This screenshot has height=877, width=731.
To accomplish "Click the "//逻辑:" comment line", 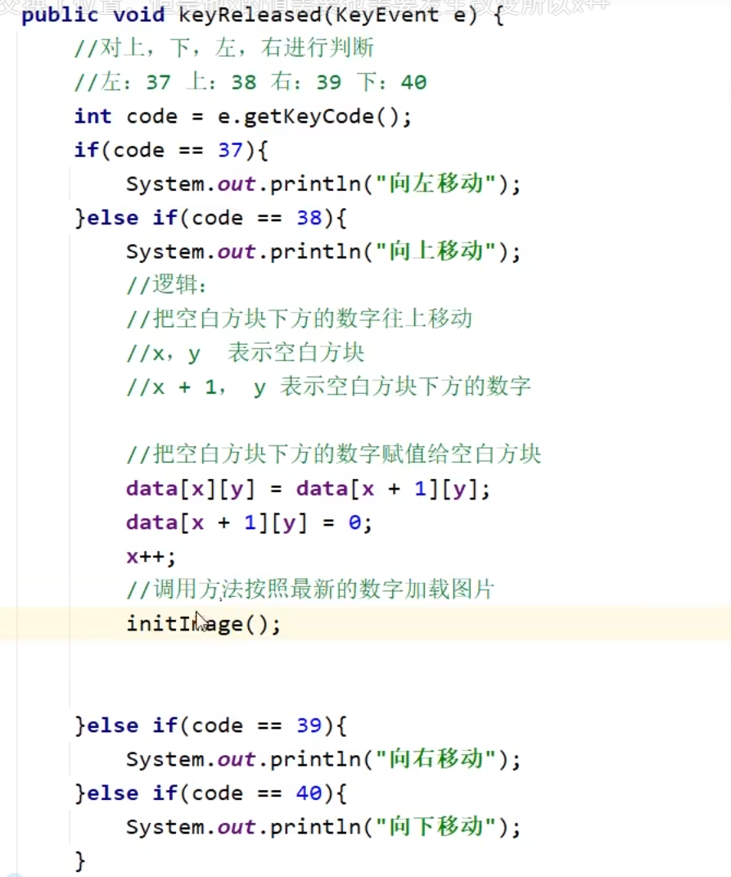I will (168, 285).
